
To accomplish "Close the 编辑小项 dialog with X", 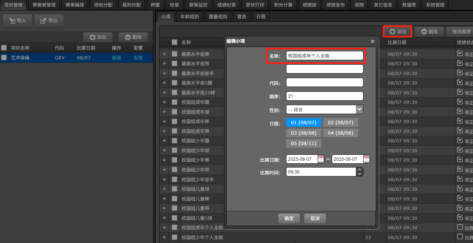I will [373, 41].
